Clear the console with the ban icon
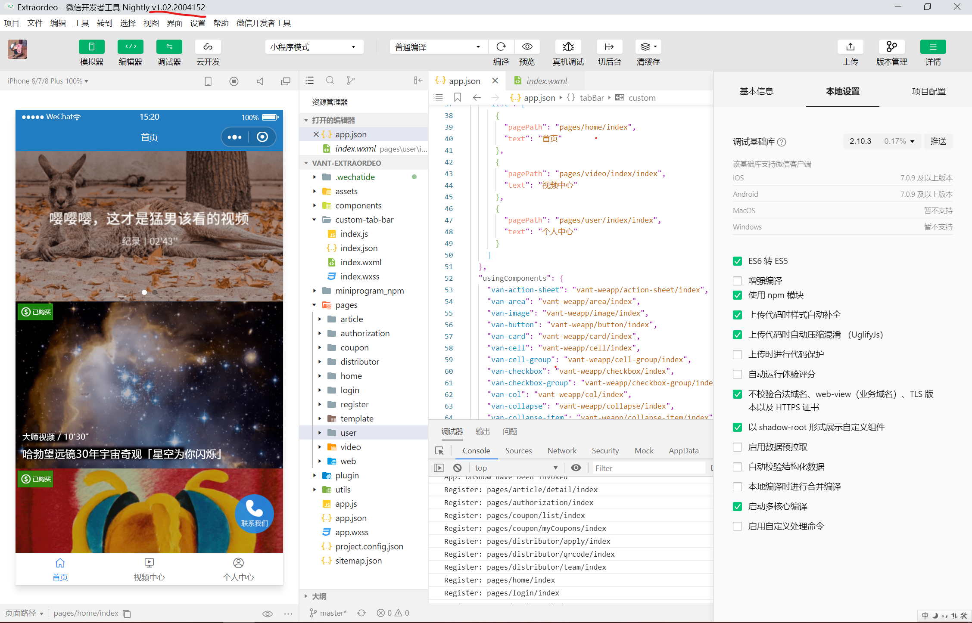Image resolution: width=972 pixels, height=623 pixels. pyautogui.click(x=458, y=468)
